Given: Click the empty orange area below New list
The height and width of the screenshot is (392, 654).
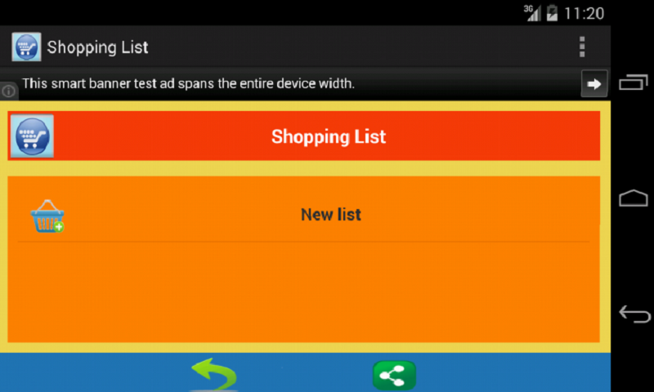Looking at the screenshot, I should (303, 292).
